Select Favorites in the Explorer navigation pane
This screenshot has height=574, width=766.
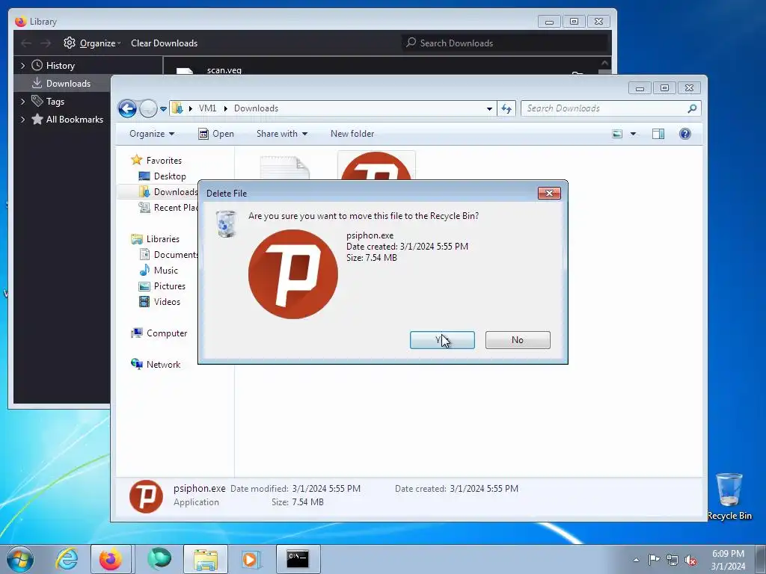156,160
